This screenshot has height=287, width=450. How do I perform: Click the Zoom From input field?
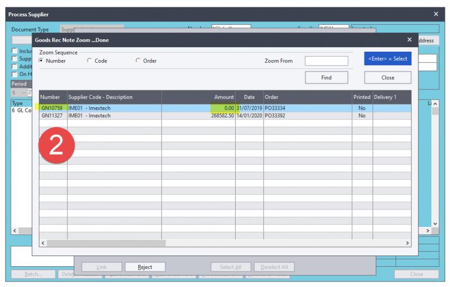(326, 61)
